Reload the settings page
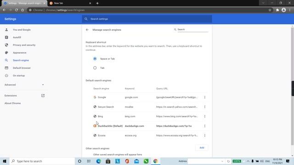The width and height of the screenshot is (294, 165). 17,10
